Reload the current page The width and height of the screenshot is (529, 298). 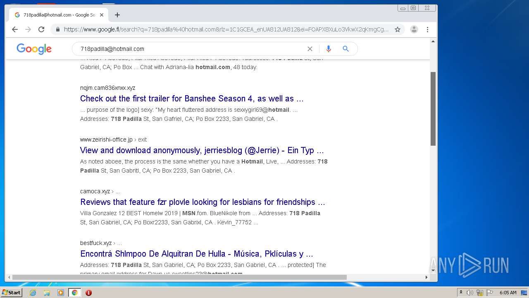41,29
